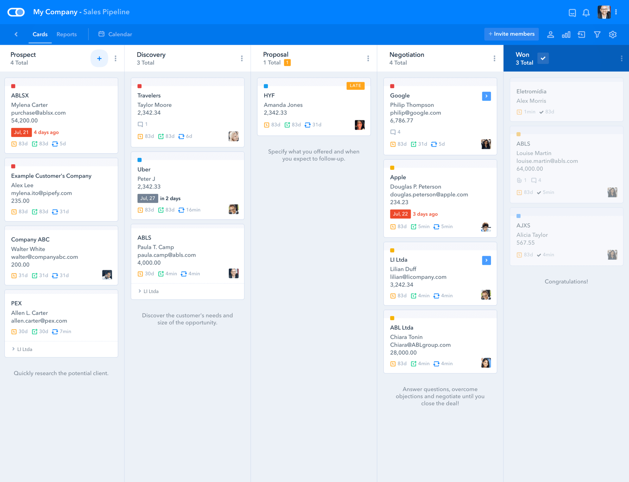Click clock icon on PEX card
Viewport: 629px width, 482px height.
tap(14, 332)
